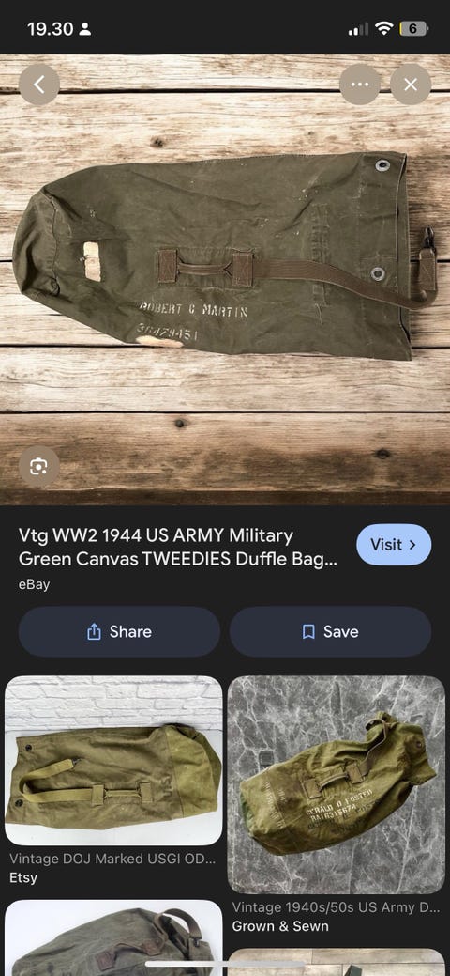Tap Vintage DOJ Marked USGI caption

[112, 859]
